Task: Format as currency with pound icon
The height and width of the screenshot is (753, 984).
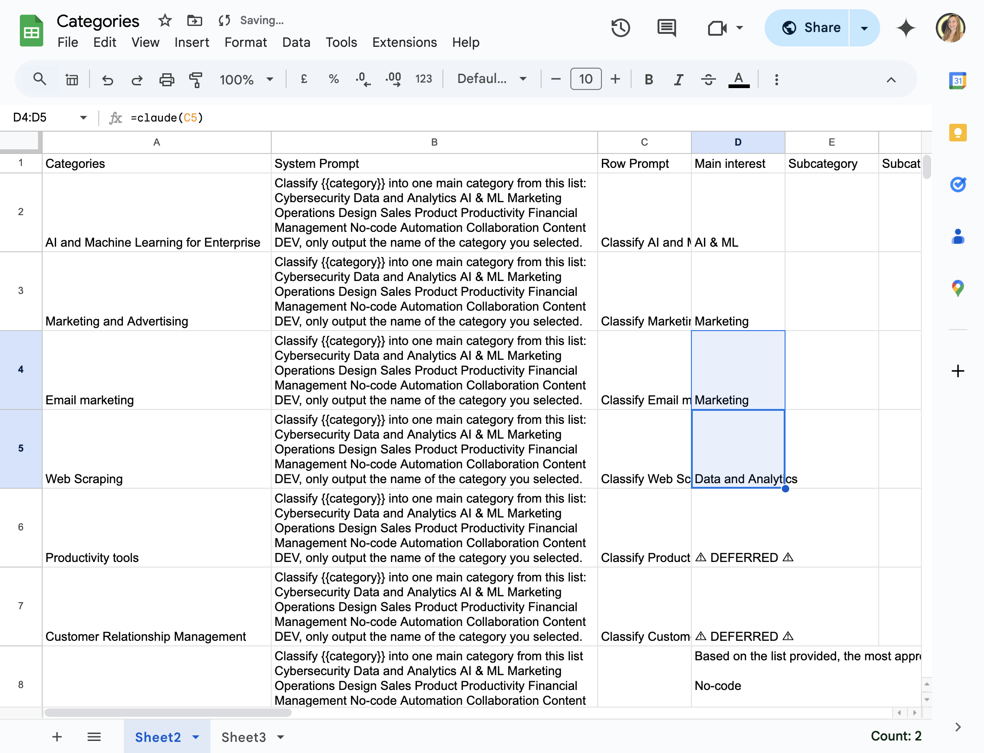Action: tap(304, 79)
